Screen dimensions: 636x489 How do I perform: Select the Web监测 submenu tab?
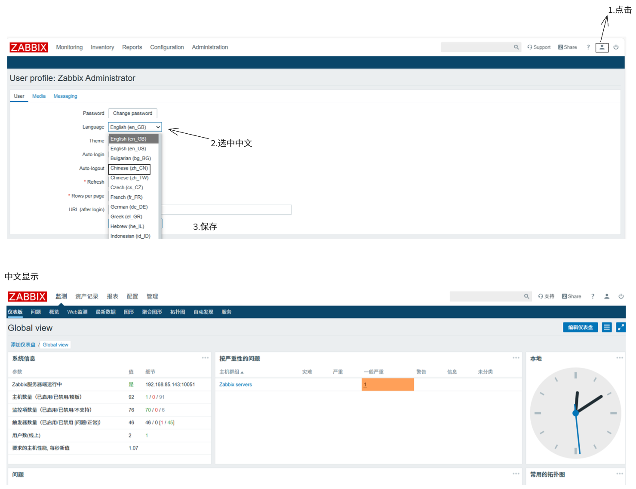coord(77,312)
